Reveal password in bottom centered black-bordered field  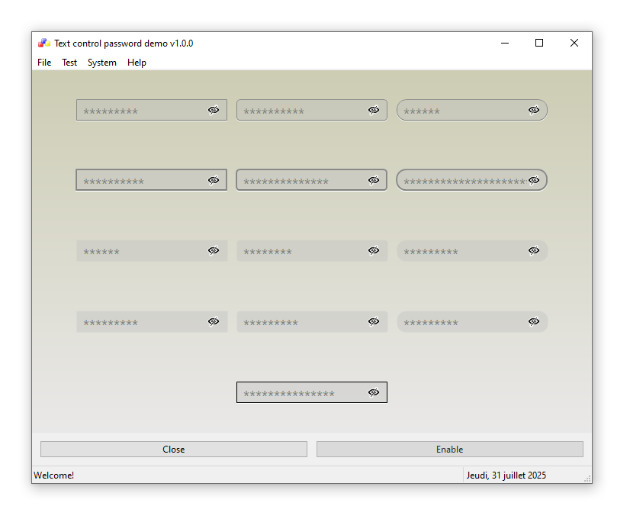374,392
